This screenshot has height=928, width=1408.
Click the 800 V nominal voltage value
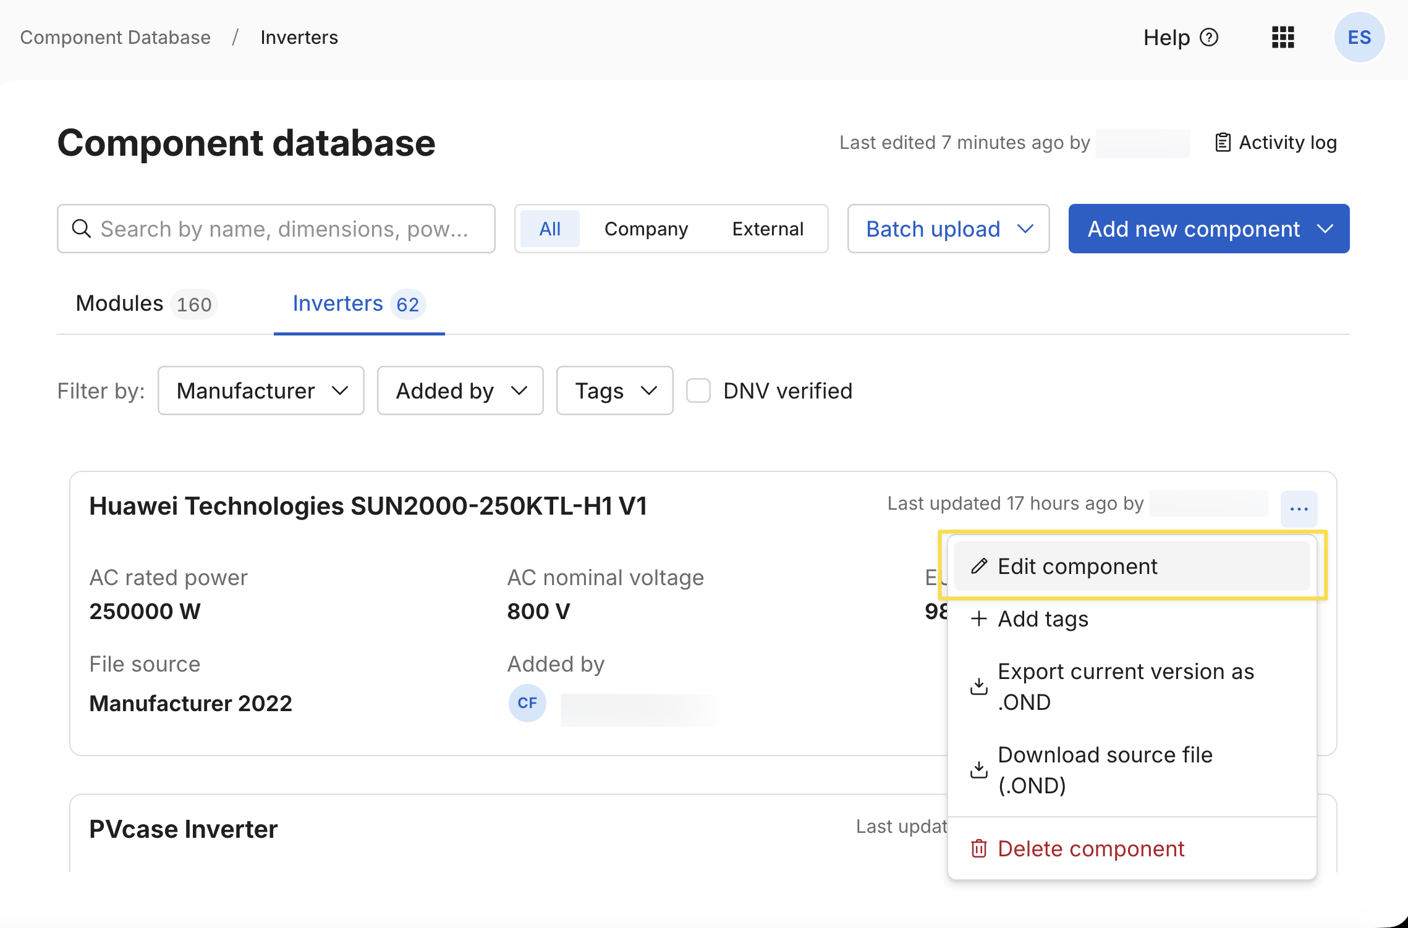[x=539, y=611]
